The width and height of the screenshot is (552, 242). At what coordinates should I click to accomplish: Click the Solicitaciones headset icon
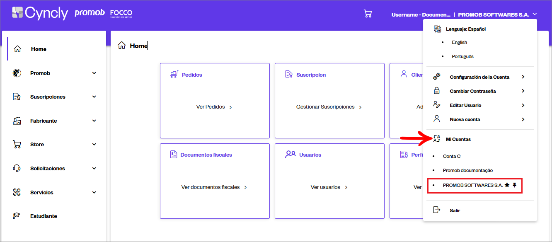pyautogui.click(x=17, y=168)
